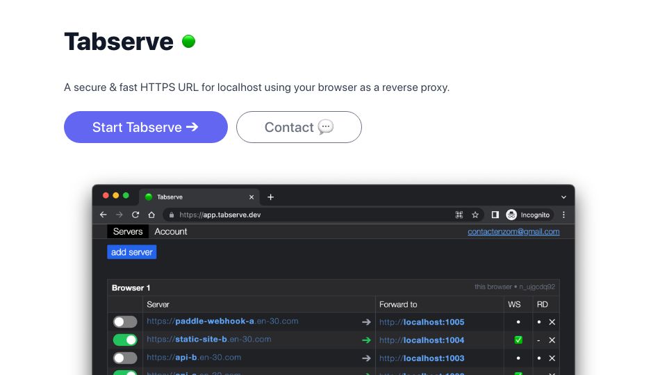Click the padlock icon in the address bar
The image size is (667, 375).
[172, 215]
